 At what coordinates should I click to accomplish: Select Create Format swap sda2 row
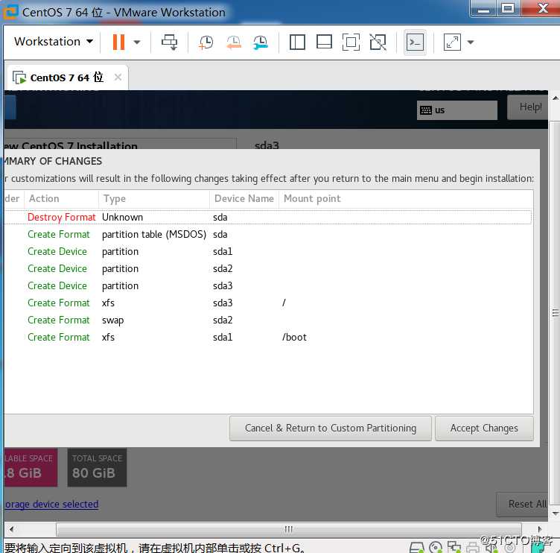point(268,320)
